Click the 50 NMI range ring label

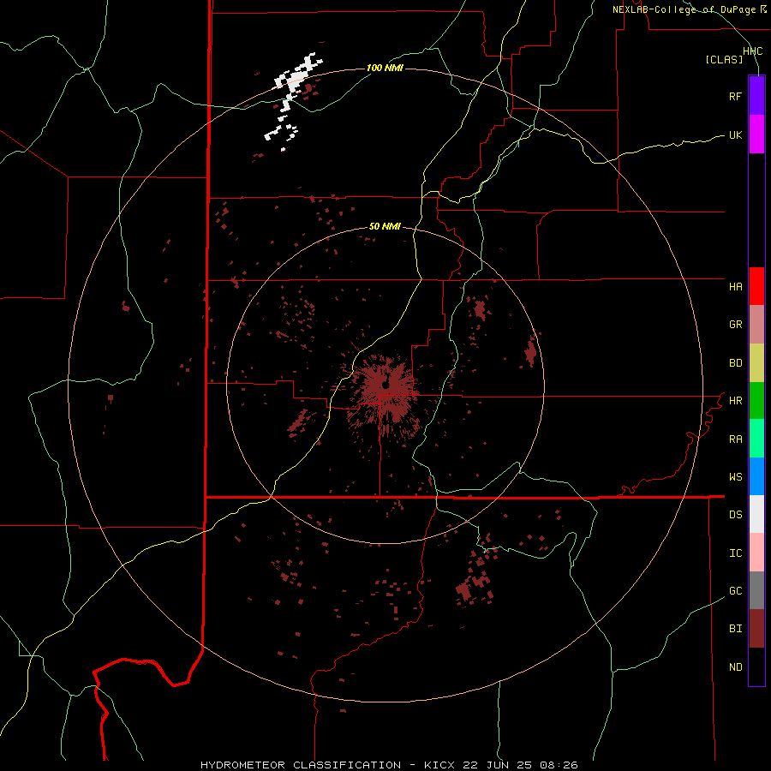coord(385,226)
